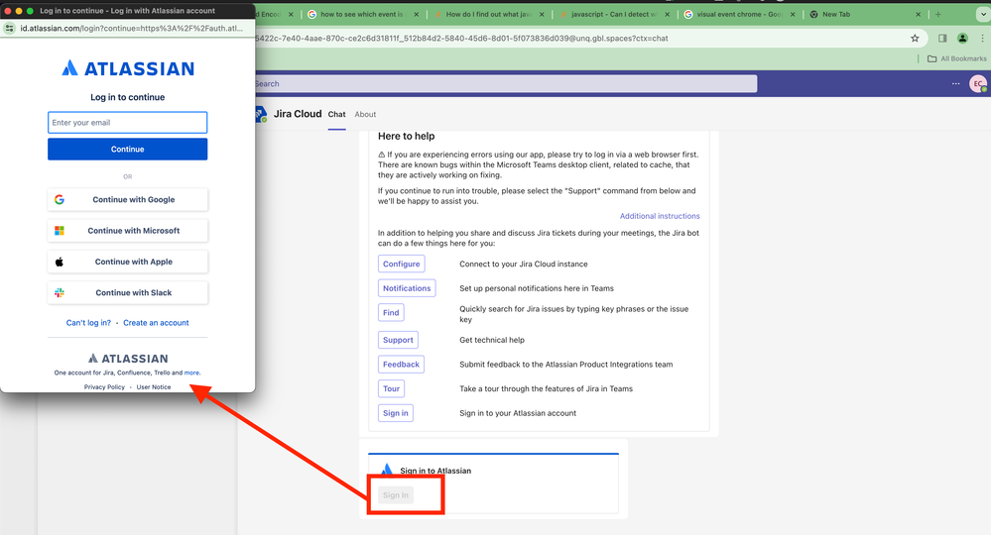The width and height of the screenshot is (991, 535).
Task: Click the Teams Search bar
Action: tap(506, 83)
